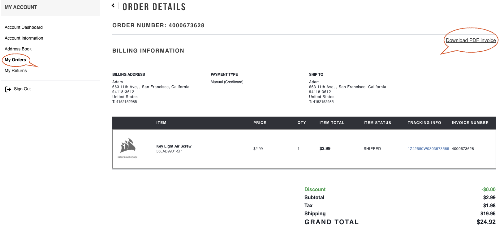Screen dimensions: 504x227
Task: Click the Corsair sails logo placeholder image
Action: [x=128, y=145]
